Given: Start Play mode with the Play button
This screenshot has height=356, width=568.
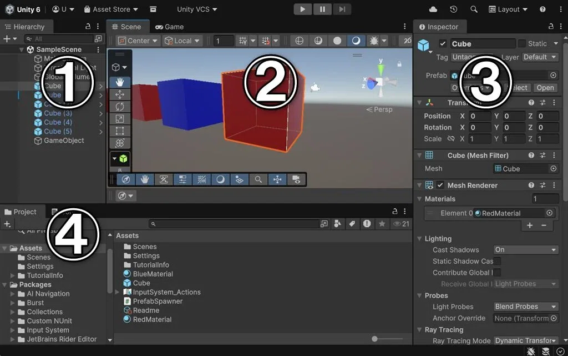Looking at the screenshot, I should point(302,9).
